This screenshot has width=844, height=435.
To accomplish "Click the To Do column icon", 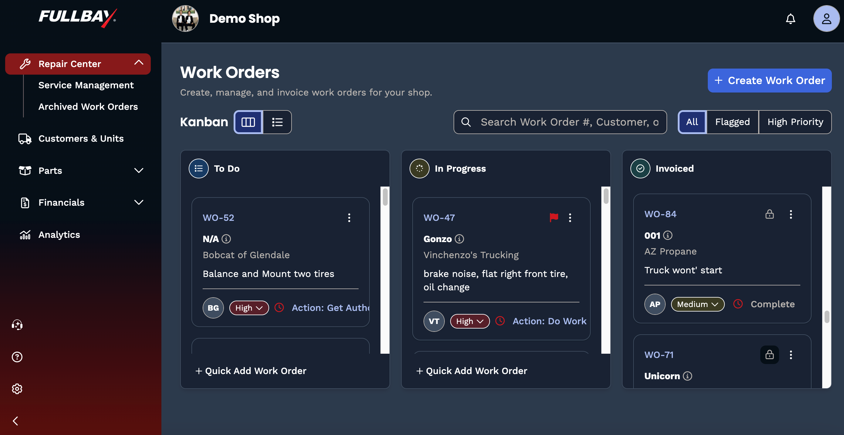I will [x=198, y=168].
